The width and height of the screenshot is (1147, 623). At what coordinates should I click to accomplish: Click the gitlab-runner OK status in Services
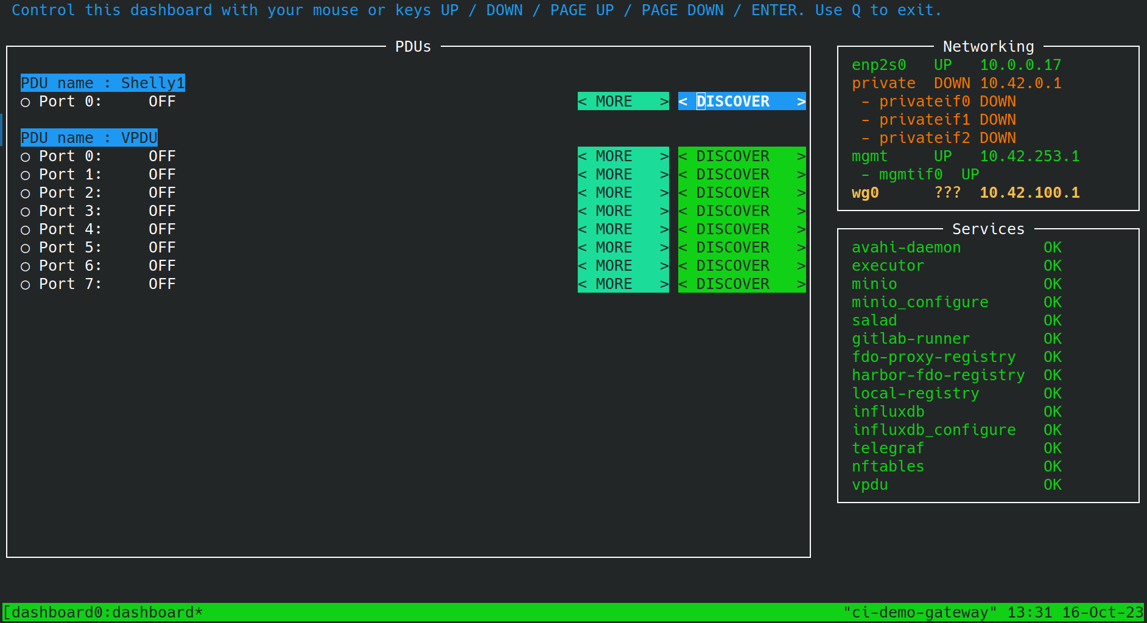(x=1052, y=338)
